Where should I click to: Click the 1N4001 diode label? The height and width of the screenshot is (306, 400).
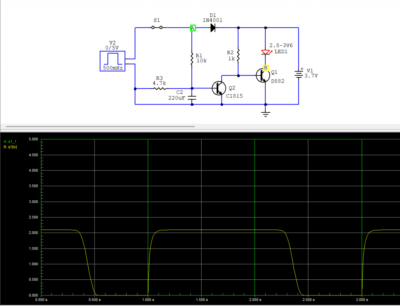click(x=212, y=20)
